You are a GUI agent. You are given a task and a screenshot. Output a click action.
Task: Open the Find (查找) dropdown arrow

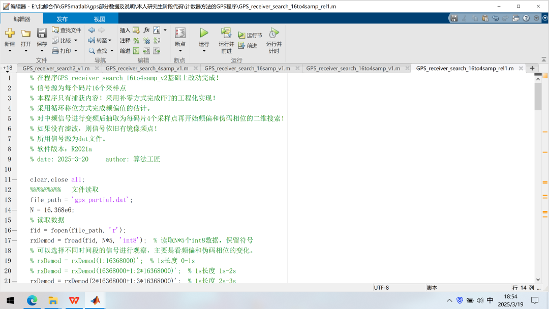[112, 51]
